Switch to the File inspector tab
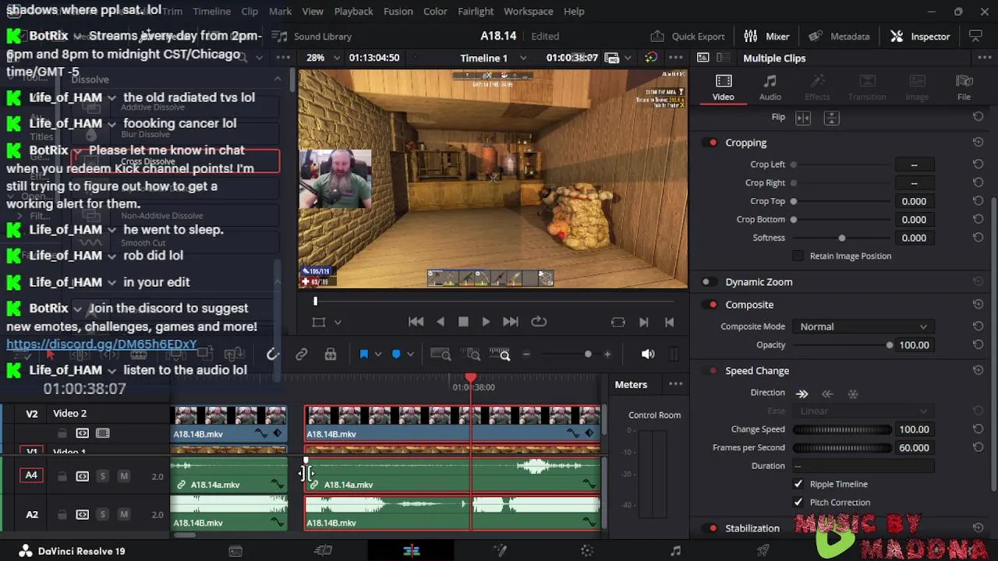 [x=964, y=87]
